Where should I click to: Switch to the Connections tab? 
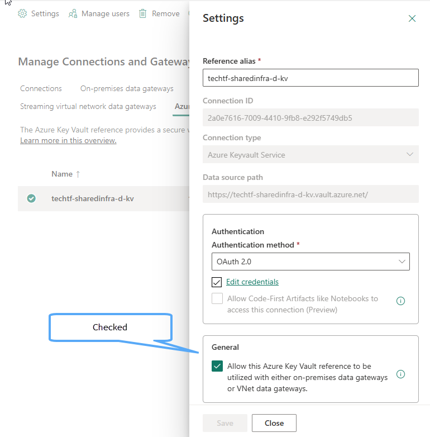point(41,89)
